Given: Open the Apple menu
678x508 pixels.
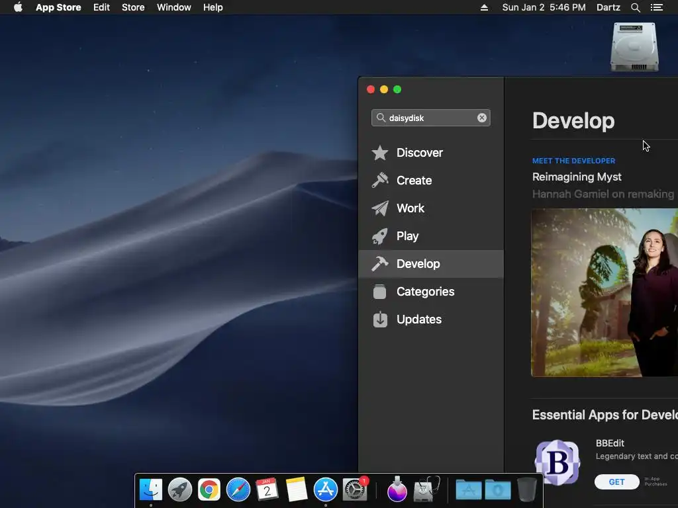Looking at the screenshot, I should (x=18, y=7).
